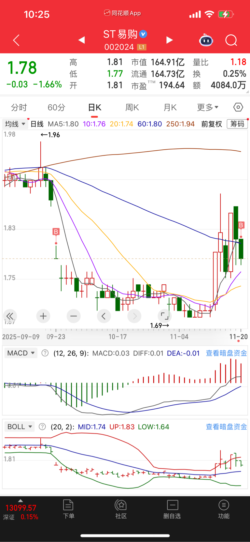
Task: Tap the 市值 164.91亿 value
Action: click(158, 62)
